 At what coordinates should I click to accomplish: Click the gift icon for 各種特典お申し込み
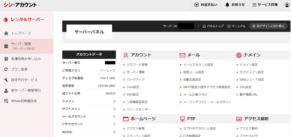point(6,59)
